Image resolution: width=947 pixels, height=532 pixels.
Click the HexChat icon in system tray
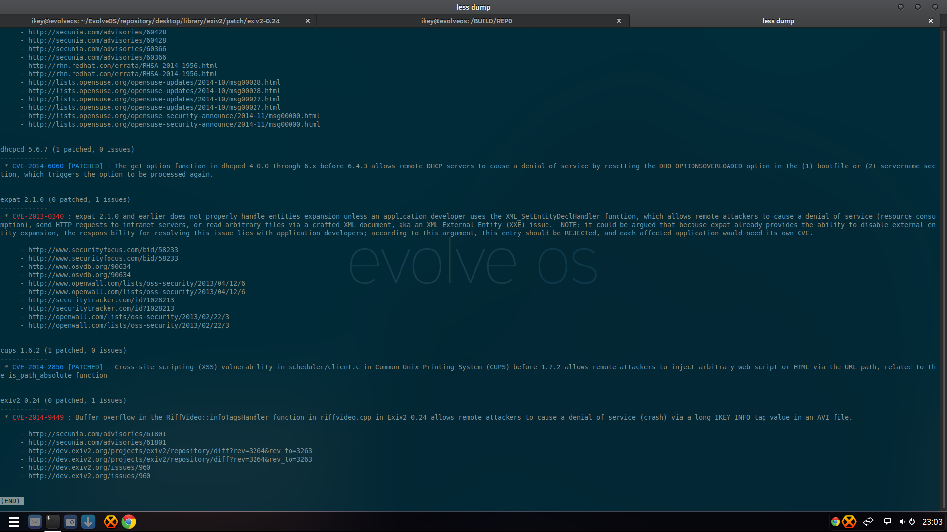849,522
